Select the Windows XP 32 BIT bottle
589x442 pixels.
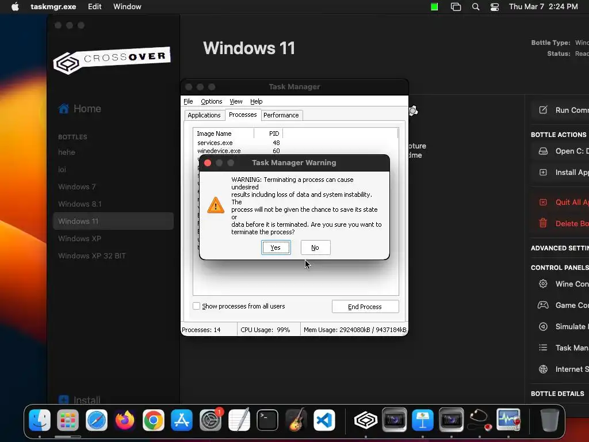pos(92,256)
